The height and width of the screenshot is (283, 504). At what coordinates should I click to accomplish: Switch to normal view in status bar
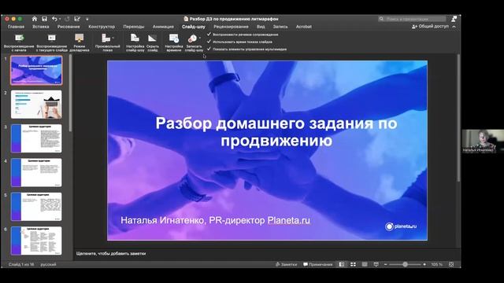[341, 264]
